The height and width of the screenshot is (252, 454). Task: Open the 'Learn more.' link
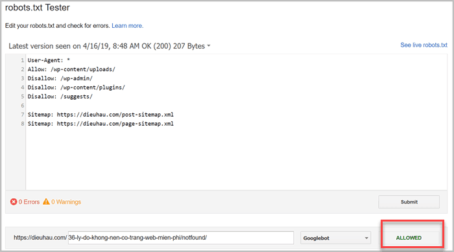point(127,26)
